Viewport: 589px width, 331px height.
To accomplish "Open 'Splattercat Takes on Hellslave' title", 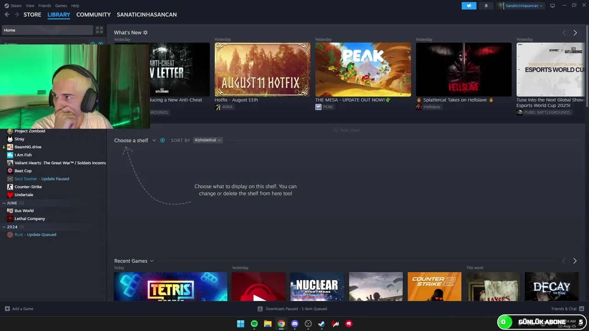I will click(x=455, y=100).
